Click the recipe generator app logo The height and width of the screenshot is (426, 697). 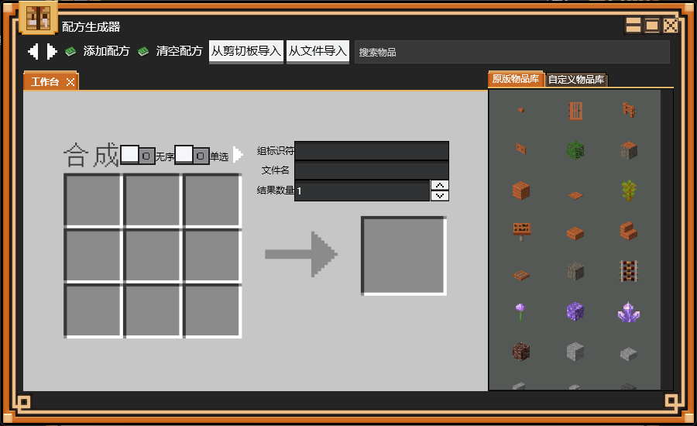(38, 18)
